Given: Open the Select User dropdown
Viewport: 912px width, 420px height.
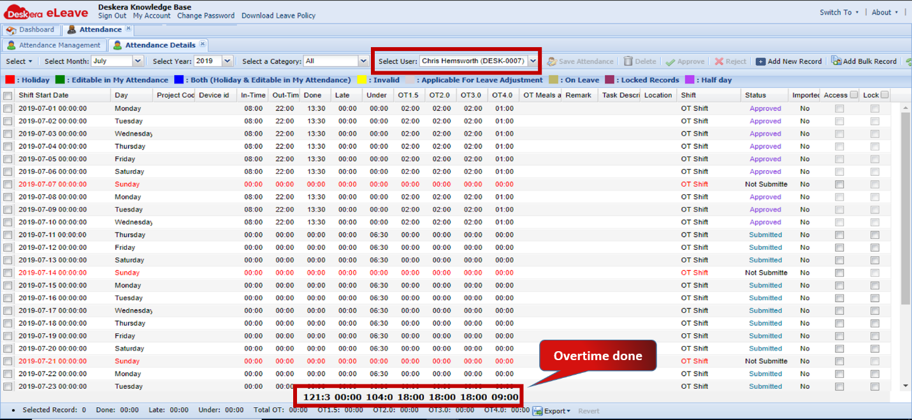Looking at the screenshot, I should click(533, 61).
